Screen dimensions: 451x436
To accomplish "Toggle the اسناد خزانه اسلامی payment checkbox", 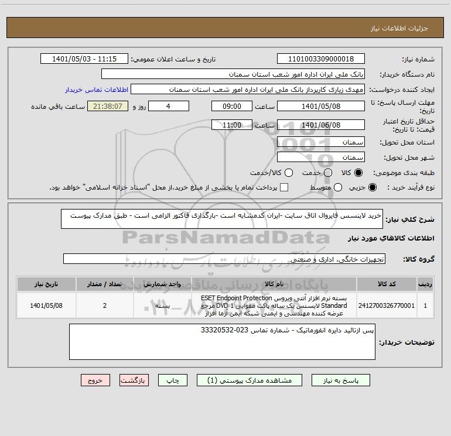I will (x=284, y=187).
